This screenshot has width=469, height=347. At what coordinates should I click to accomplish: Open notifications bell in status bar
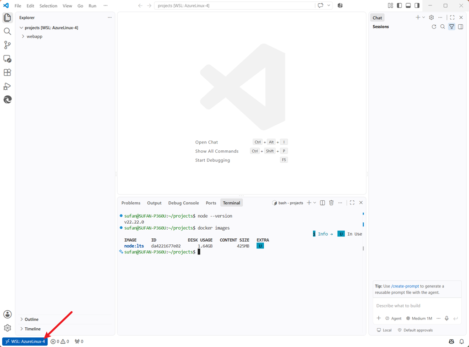tap(462, 341)
